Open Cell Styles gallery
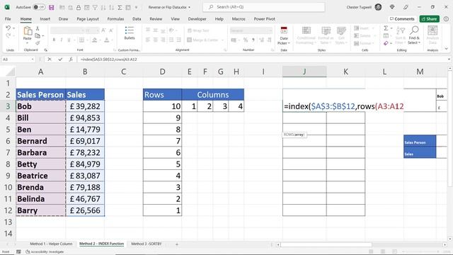Screen dimensions: 453x255 click(341, 35)
